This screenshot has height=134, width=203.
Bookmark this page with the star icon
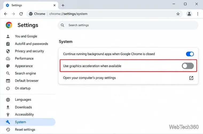178,14
